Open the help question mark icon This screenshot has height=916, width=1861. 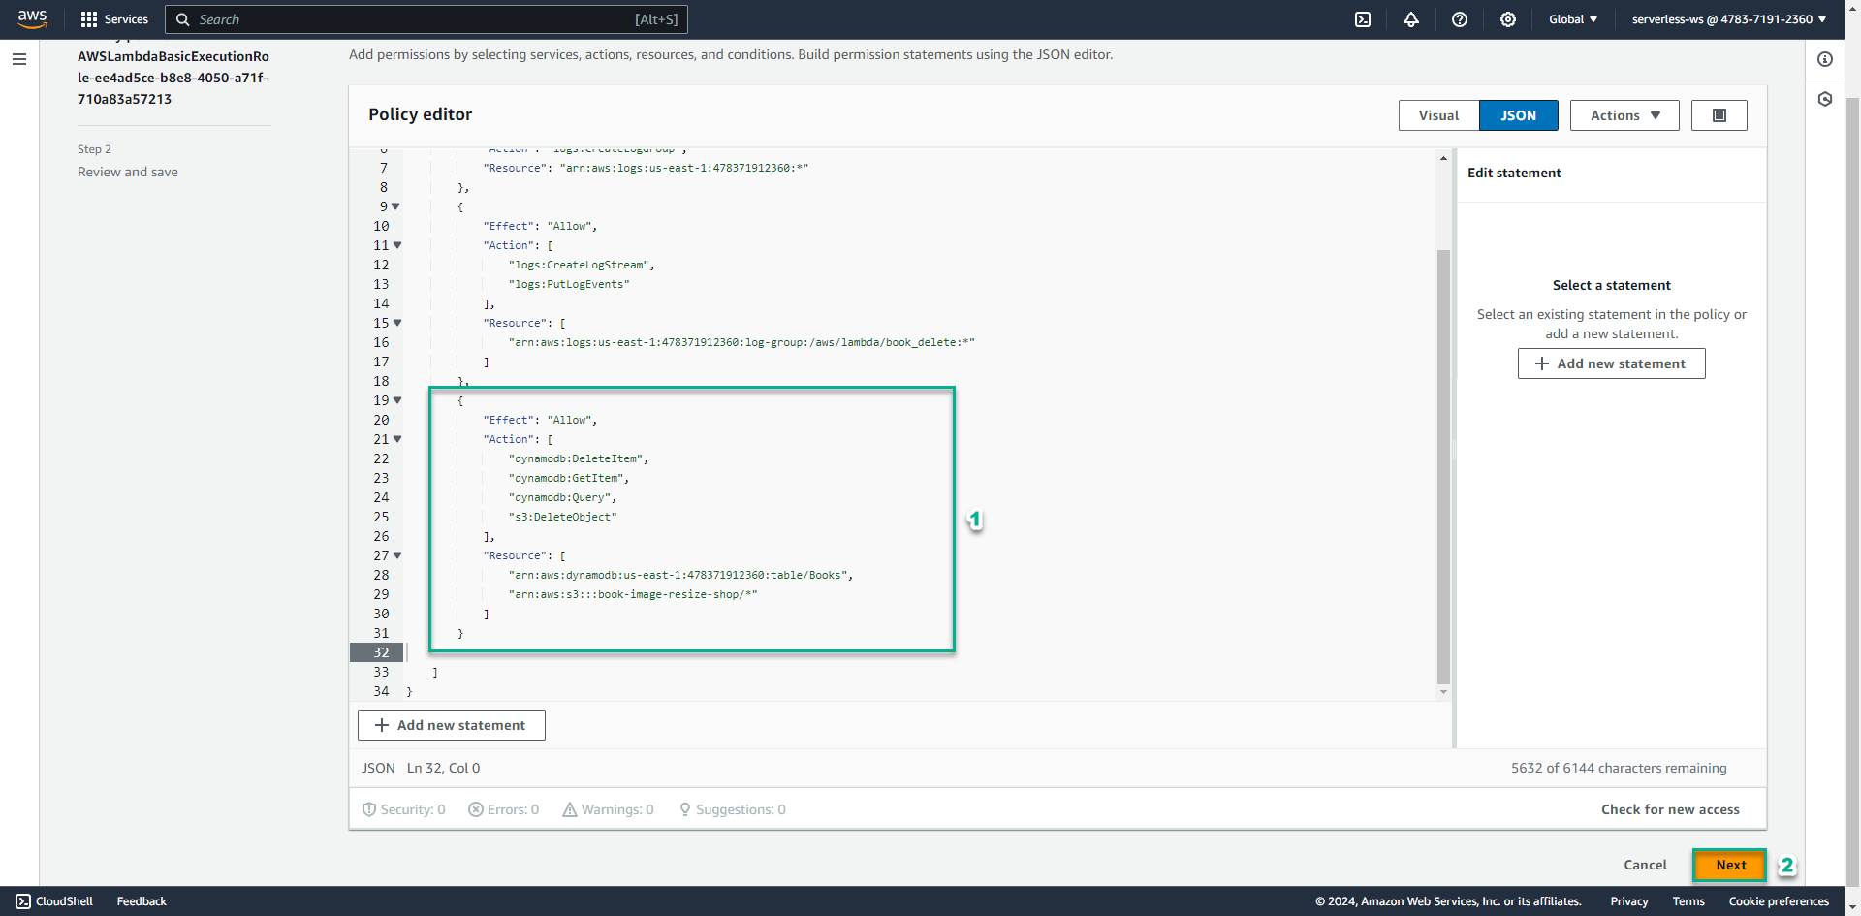[1460, 19]
